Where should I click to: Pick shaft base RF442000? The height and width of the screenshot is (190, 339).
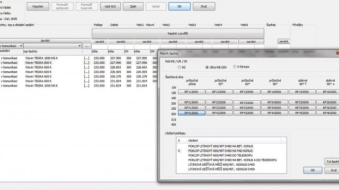(x=274, y=113)
